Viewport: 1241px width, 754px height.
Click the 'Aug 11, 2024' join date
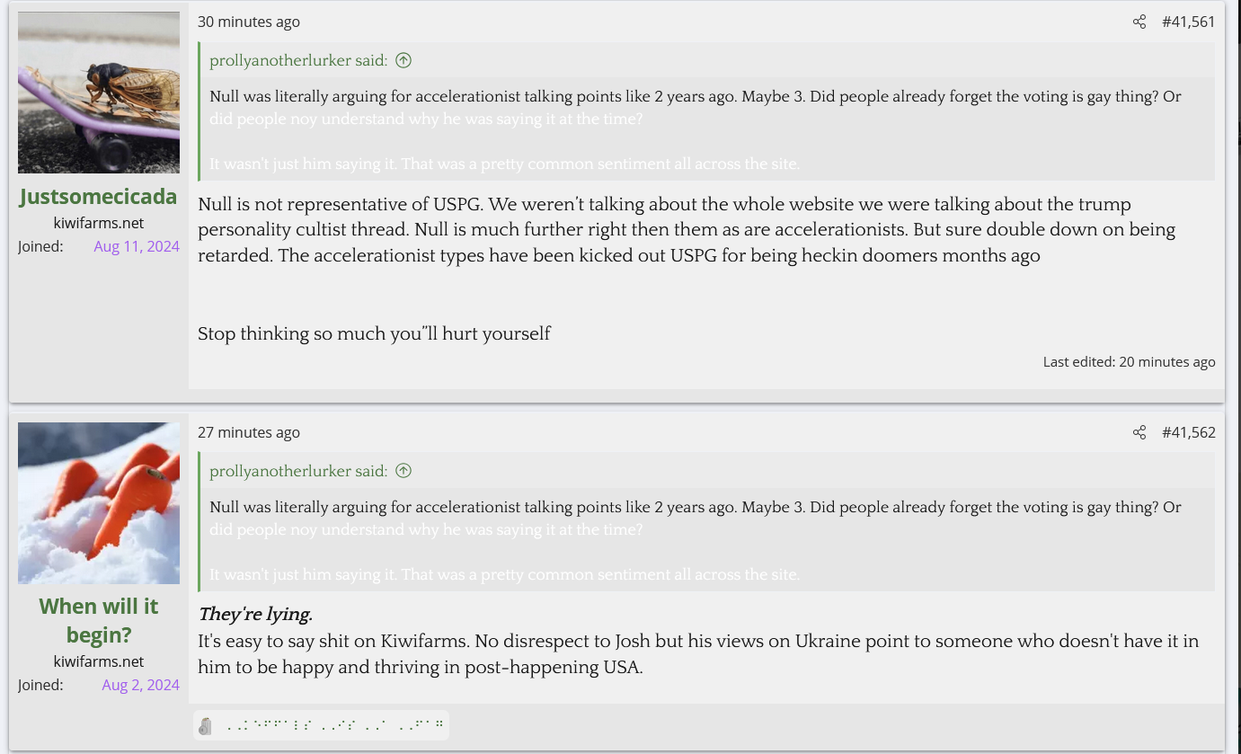click(x=137, y=246)
